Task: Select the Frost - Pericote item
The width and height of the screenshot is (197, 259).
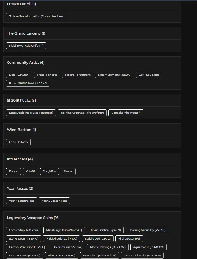Action: [x=47, y=75]
